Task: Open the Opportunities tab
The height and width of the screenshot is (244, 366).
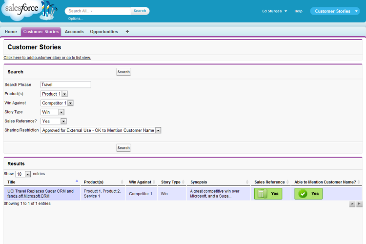Action: click(x=103, y=32)
